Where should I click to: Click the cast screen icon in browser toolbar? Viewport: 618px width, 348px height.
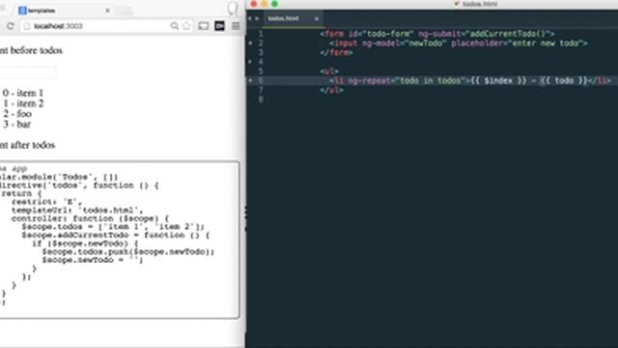click(204, 26)
